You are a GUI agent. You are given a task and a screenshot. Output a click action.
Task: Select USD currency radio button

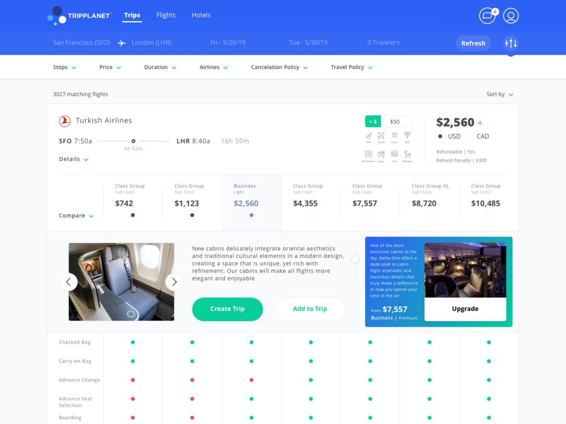coord(440,136)
